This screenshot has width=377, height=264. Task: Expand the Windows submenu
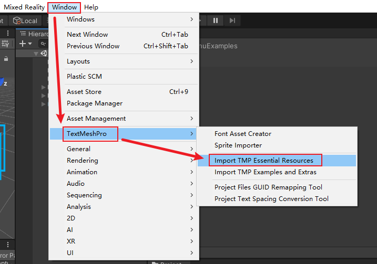click(x=124, y=19)
